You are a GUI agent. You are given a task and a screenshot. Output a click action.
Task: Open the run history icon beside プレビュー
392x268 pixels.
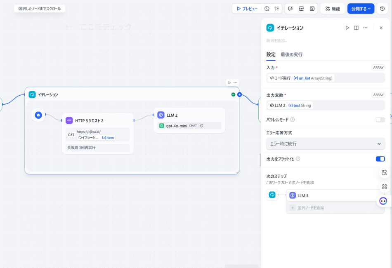[267, 9]
